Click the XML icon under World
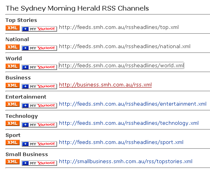 [13, 66]
